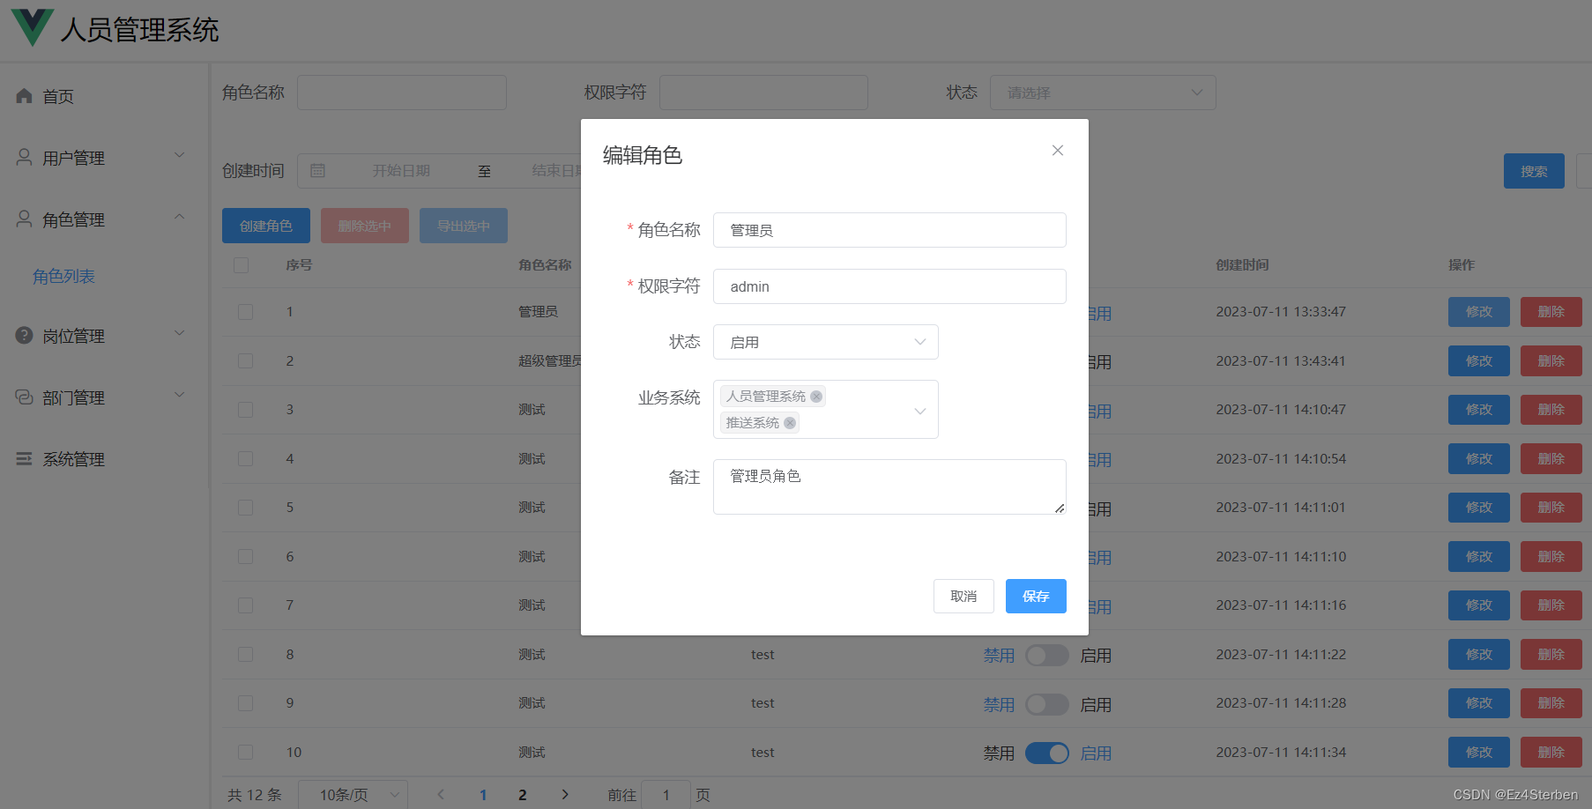This screenshot has width=1592, height=809.
Task: Click the 权限字符 field containing admin
Action: coord(889,286)
